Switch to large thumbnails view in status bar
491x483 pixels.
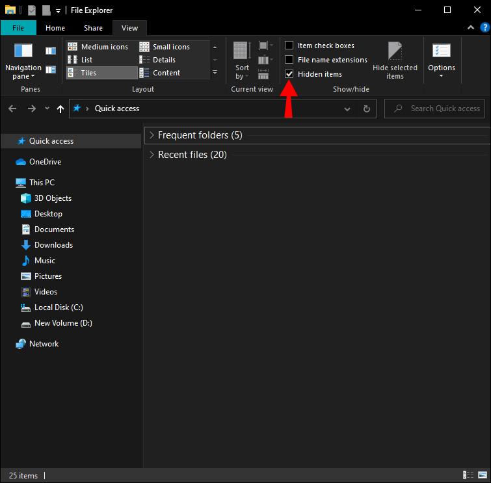(483, 475)
